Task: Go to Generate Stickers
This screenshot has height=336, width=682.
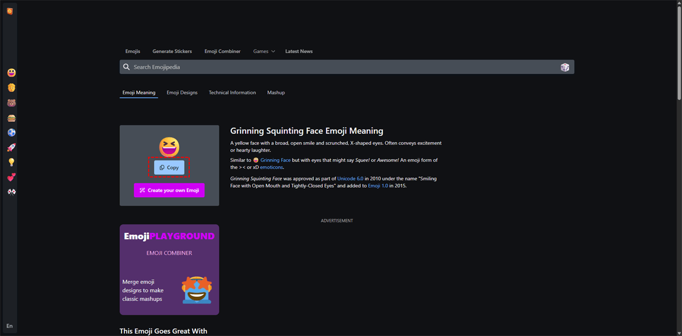Action: [172, 51]
